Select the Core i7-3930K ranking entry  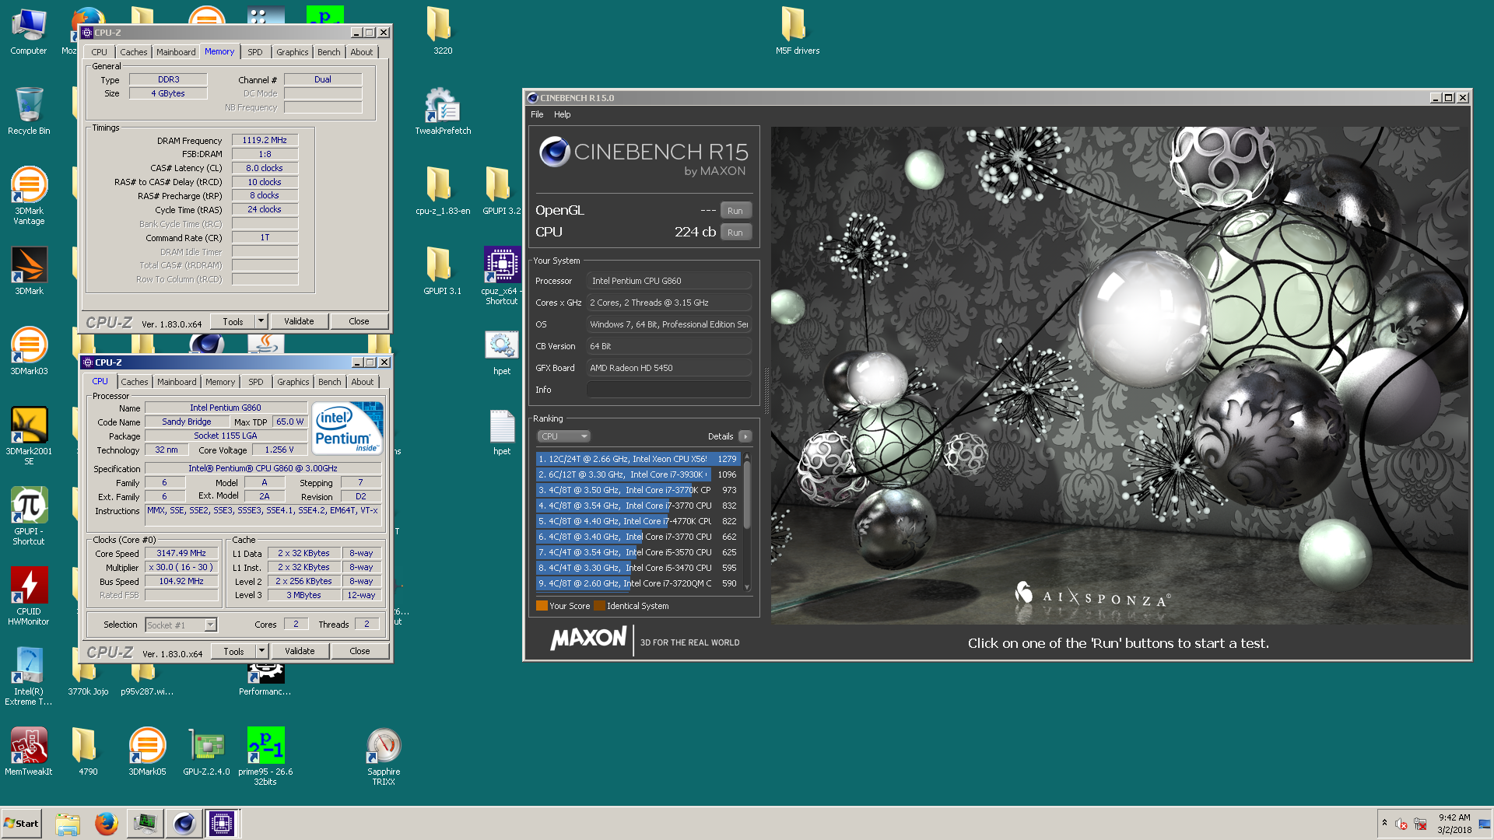pos(637,474)
